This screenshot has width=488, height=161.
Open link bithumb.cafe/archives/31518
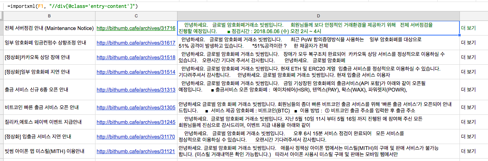point(136,57)
